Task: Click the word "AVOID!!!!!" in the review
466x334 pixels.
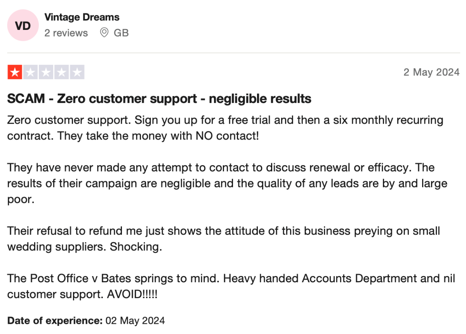Action: pyautogui.click(x=132, y=294)
